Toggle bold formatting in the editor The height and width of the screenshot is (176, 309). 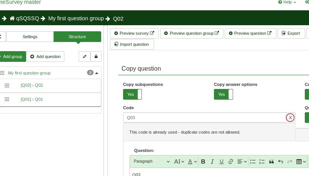(203, 161)
